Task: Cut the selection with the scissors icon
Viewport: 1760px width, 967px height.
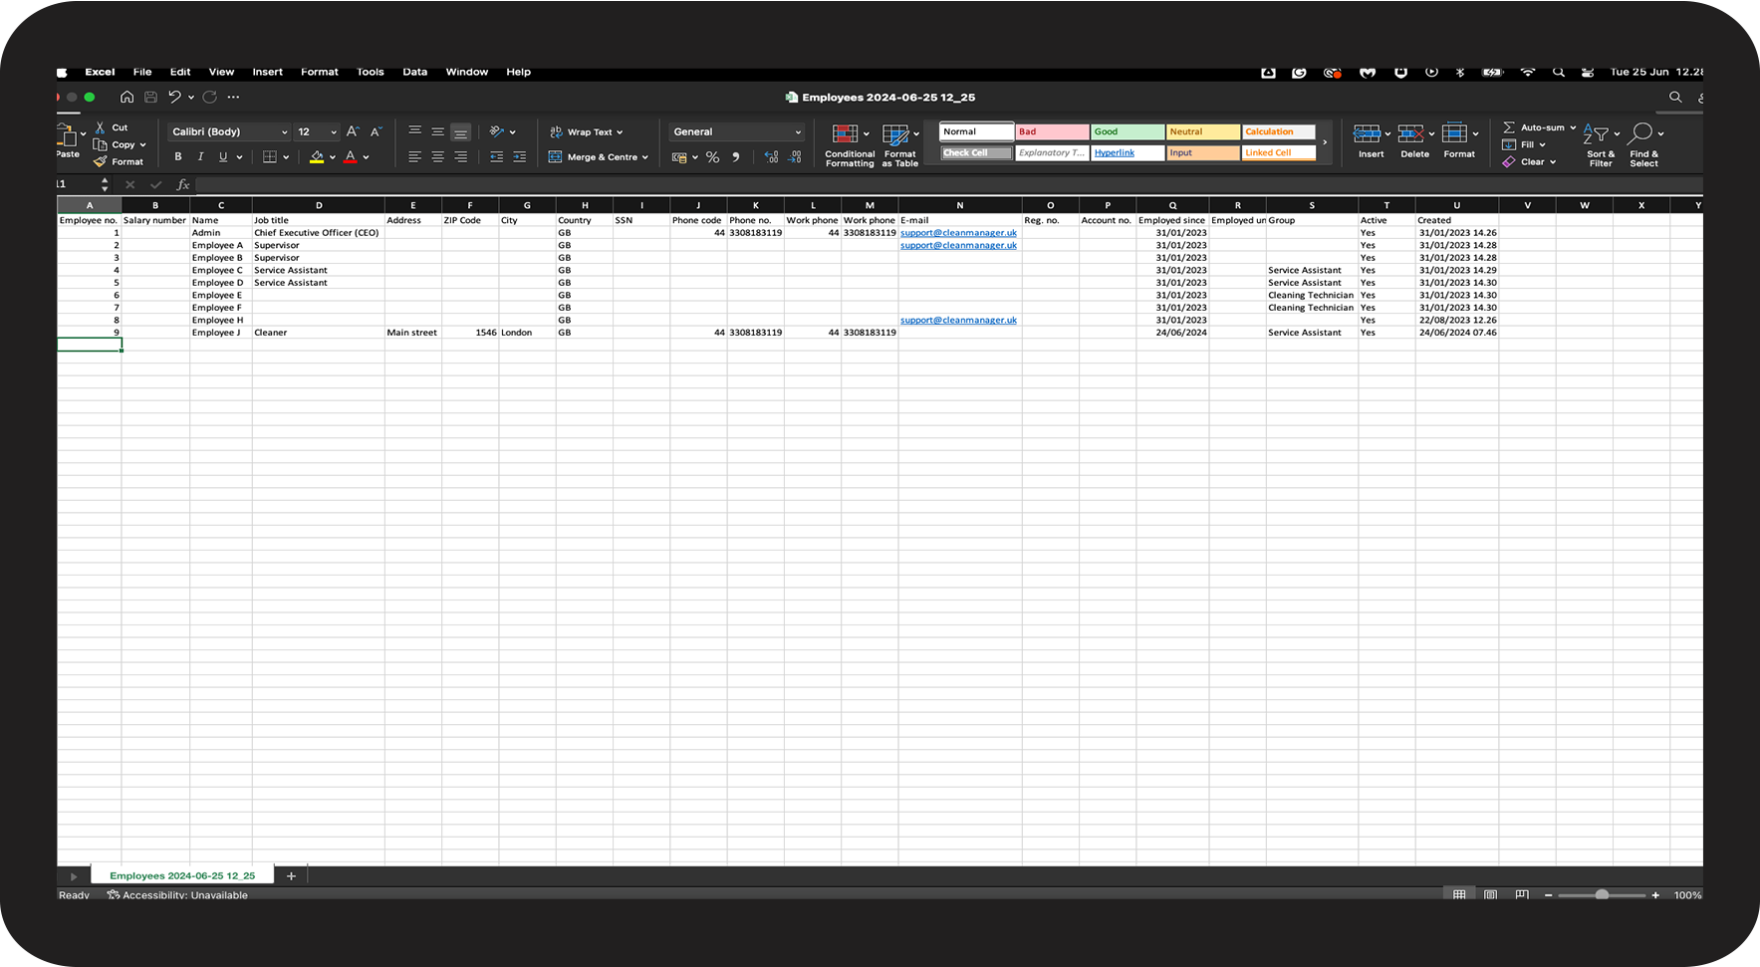Action: click(100, 127)
